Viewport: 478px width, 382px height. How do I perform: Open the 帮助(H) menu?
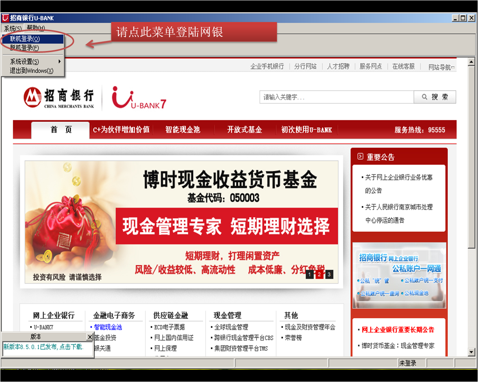[x=36, y=28]
